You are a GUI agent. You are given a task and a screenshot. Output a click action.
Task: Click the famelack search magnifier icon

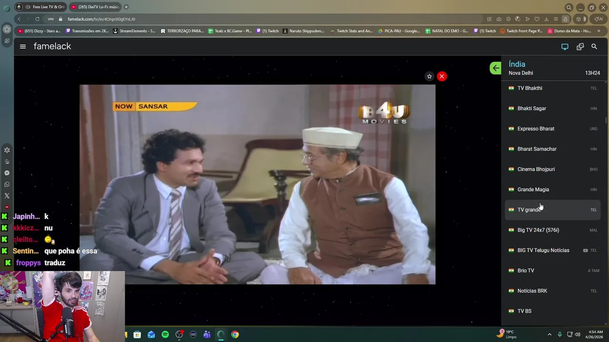pyautogui.click(x=594, y=47)
